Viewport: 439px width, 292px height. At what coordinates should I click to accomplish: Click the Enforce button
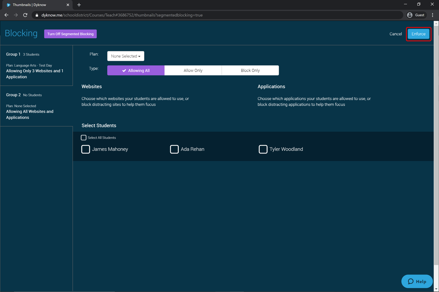(x=418, y=34)
